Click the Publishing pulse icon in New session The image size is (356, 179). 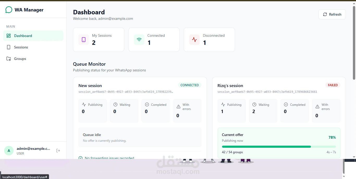[x=84, y=104]
